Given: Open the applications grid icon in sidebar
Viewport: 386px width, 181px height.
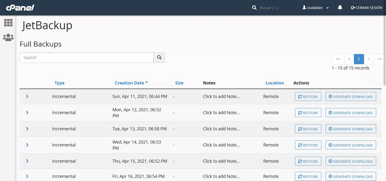Looking at the screenshot, I should click(8, 23).
